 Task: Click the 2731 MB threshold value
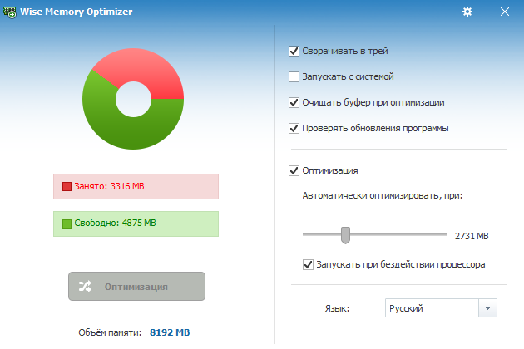pyautogui.click(x=472, y=236)
